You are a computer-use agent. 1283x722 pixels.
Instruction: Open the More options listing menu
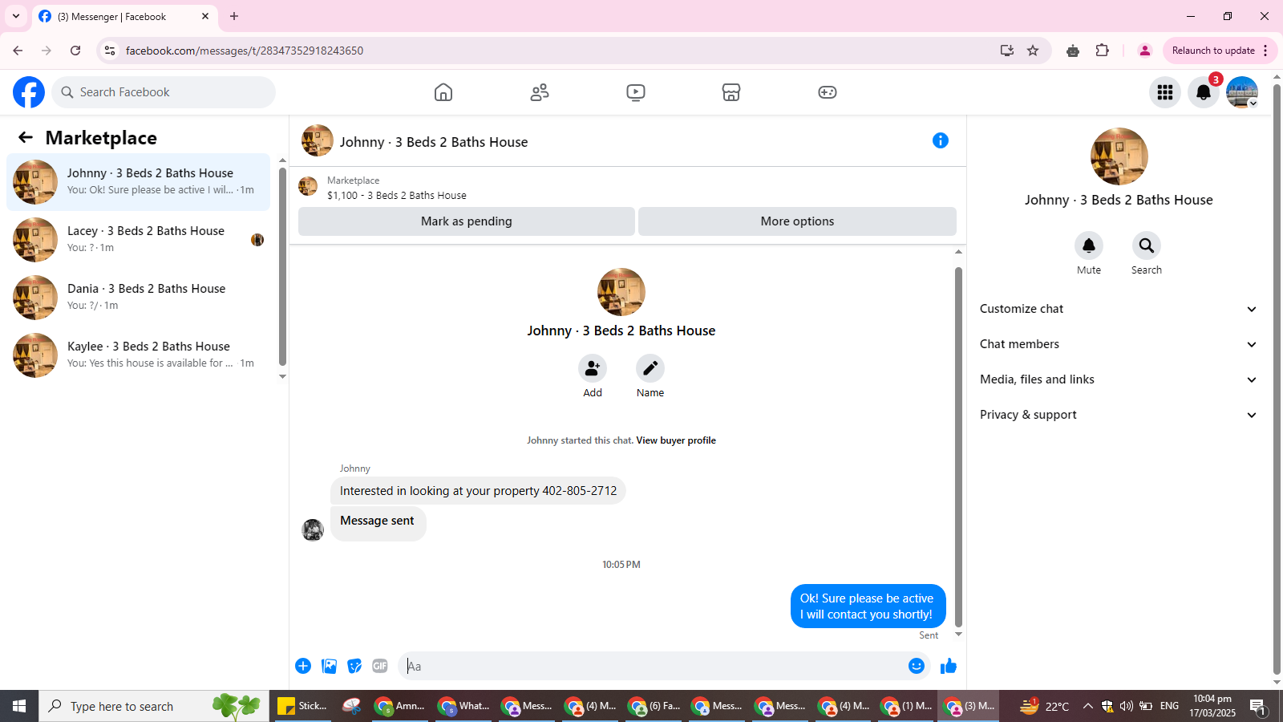click(797, 221)
